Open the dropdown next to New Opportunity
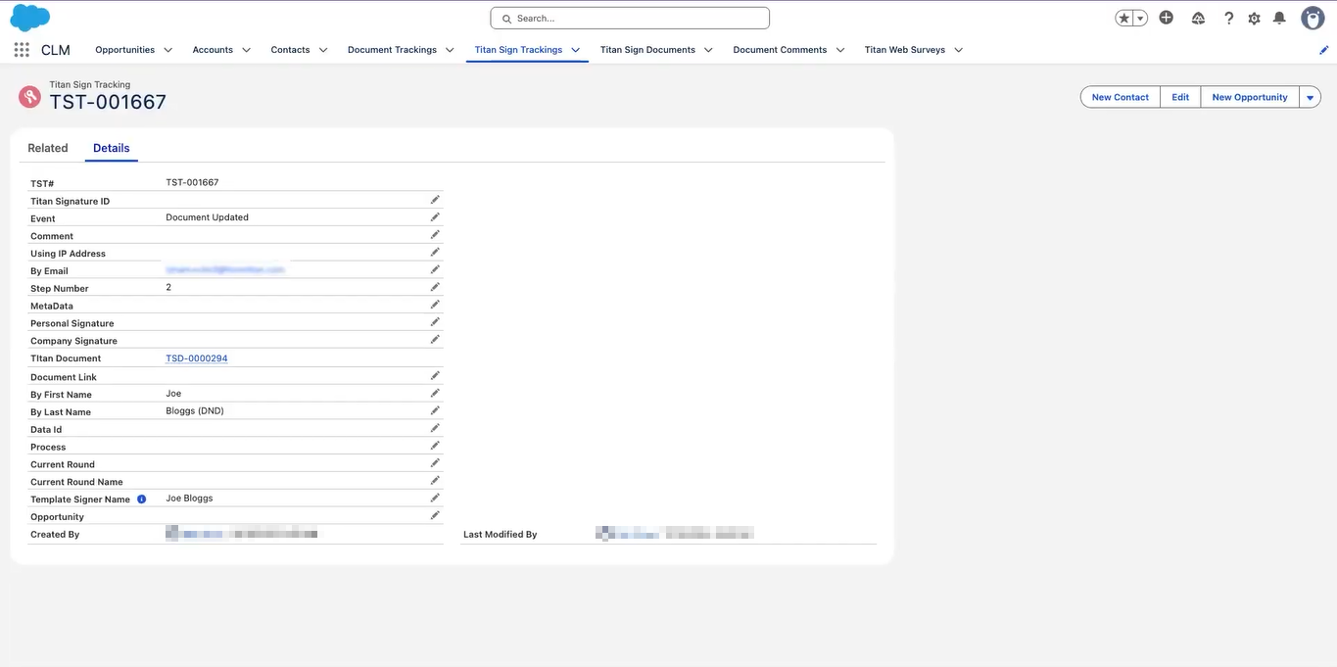The width and height of the screenshot is (1337, 667). [x=1310, y=96]
